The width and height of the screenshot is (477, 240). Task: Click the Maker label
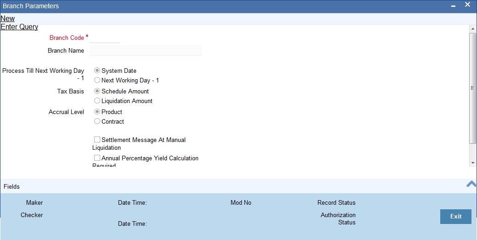tap(34, 203)
